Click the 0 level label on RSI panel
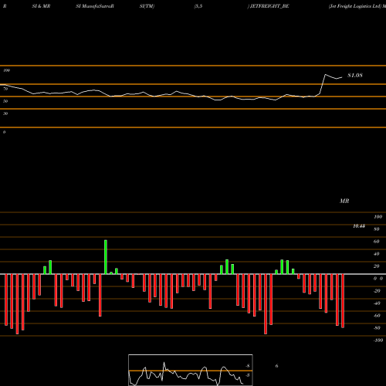Screen dimensions: 386x386 pos(4,132)
